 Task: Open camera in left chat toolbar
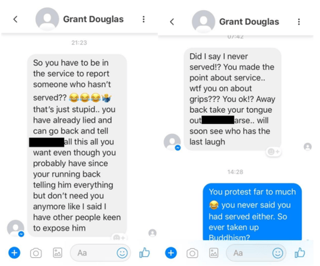tap(36, 253)
